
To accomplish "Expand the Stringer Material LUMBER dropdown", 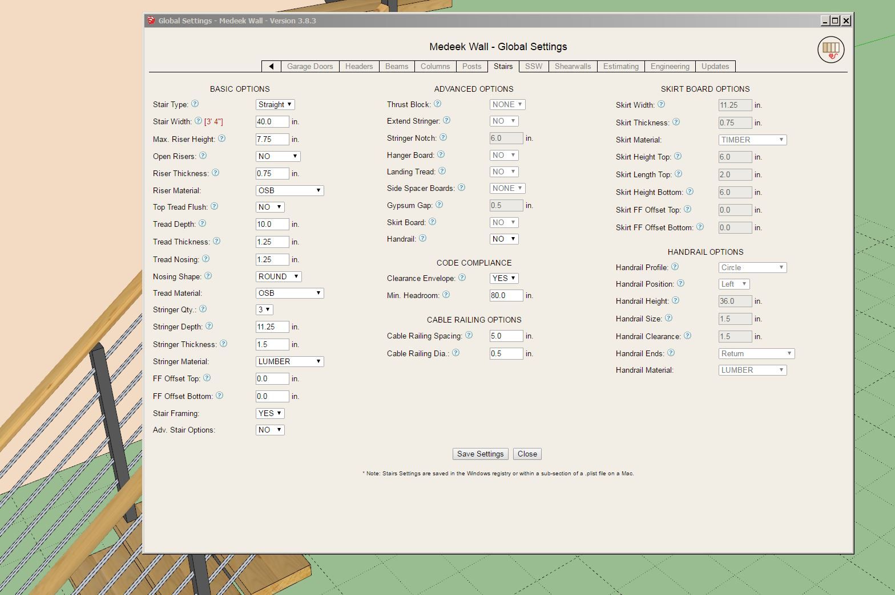I will click(289, 361).
